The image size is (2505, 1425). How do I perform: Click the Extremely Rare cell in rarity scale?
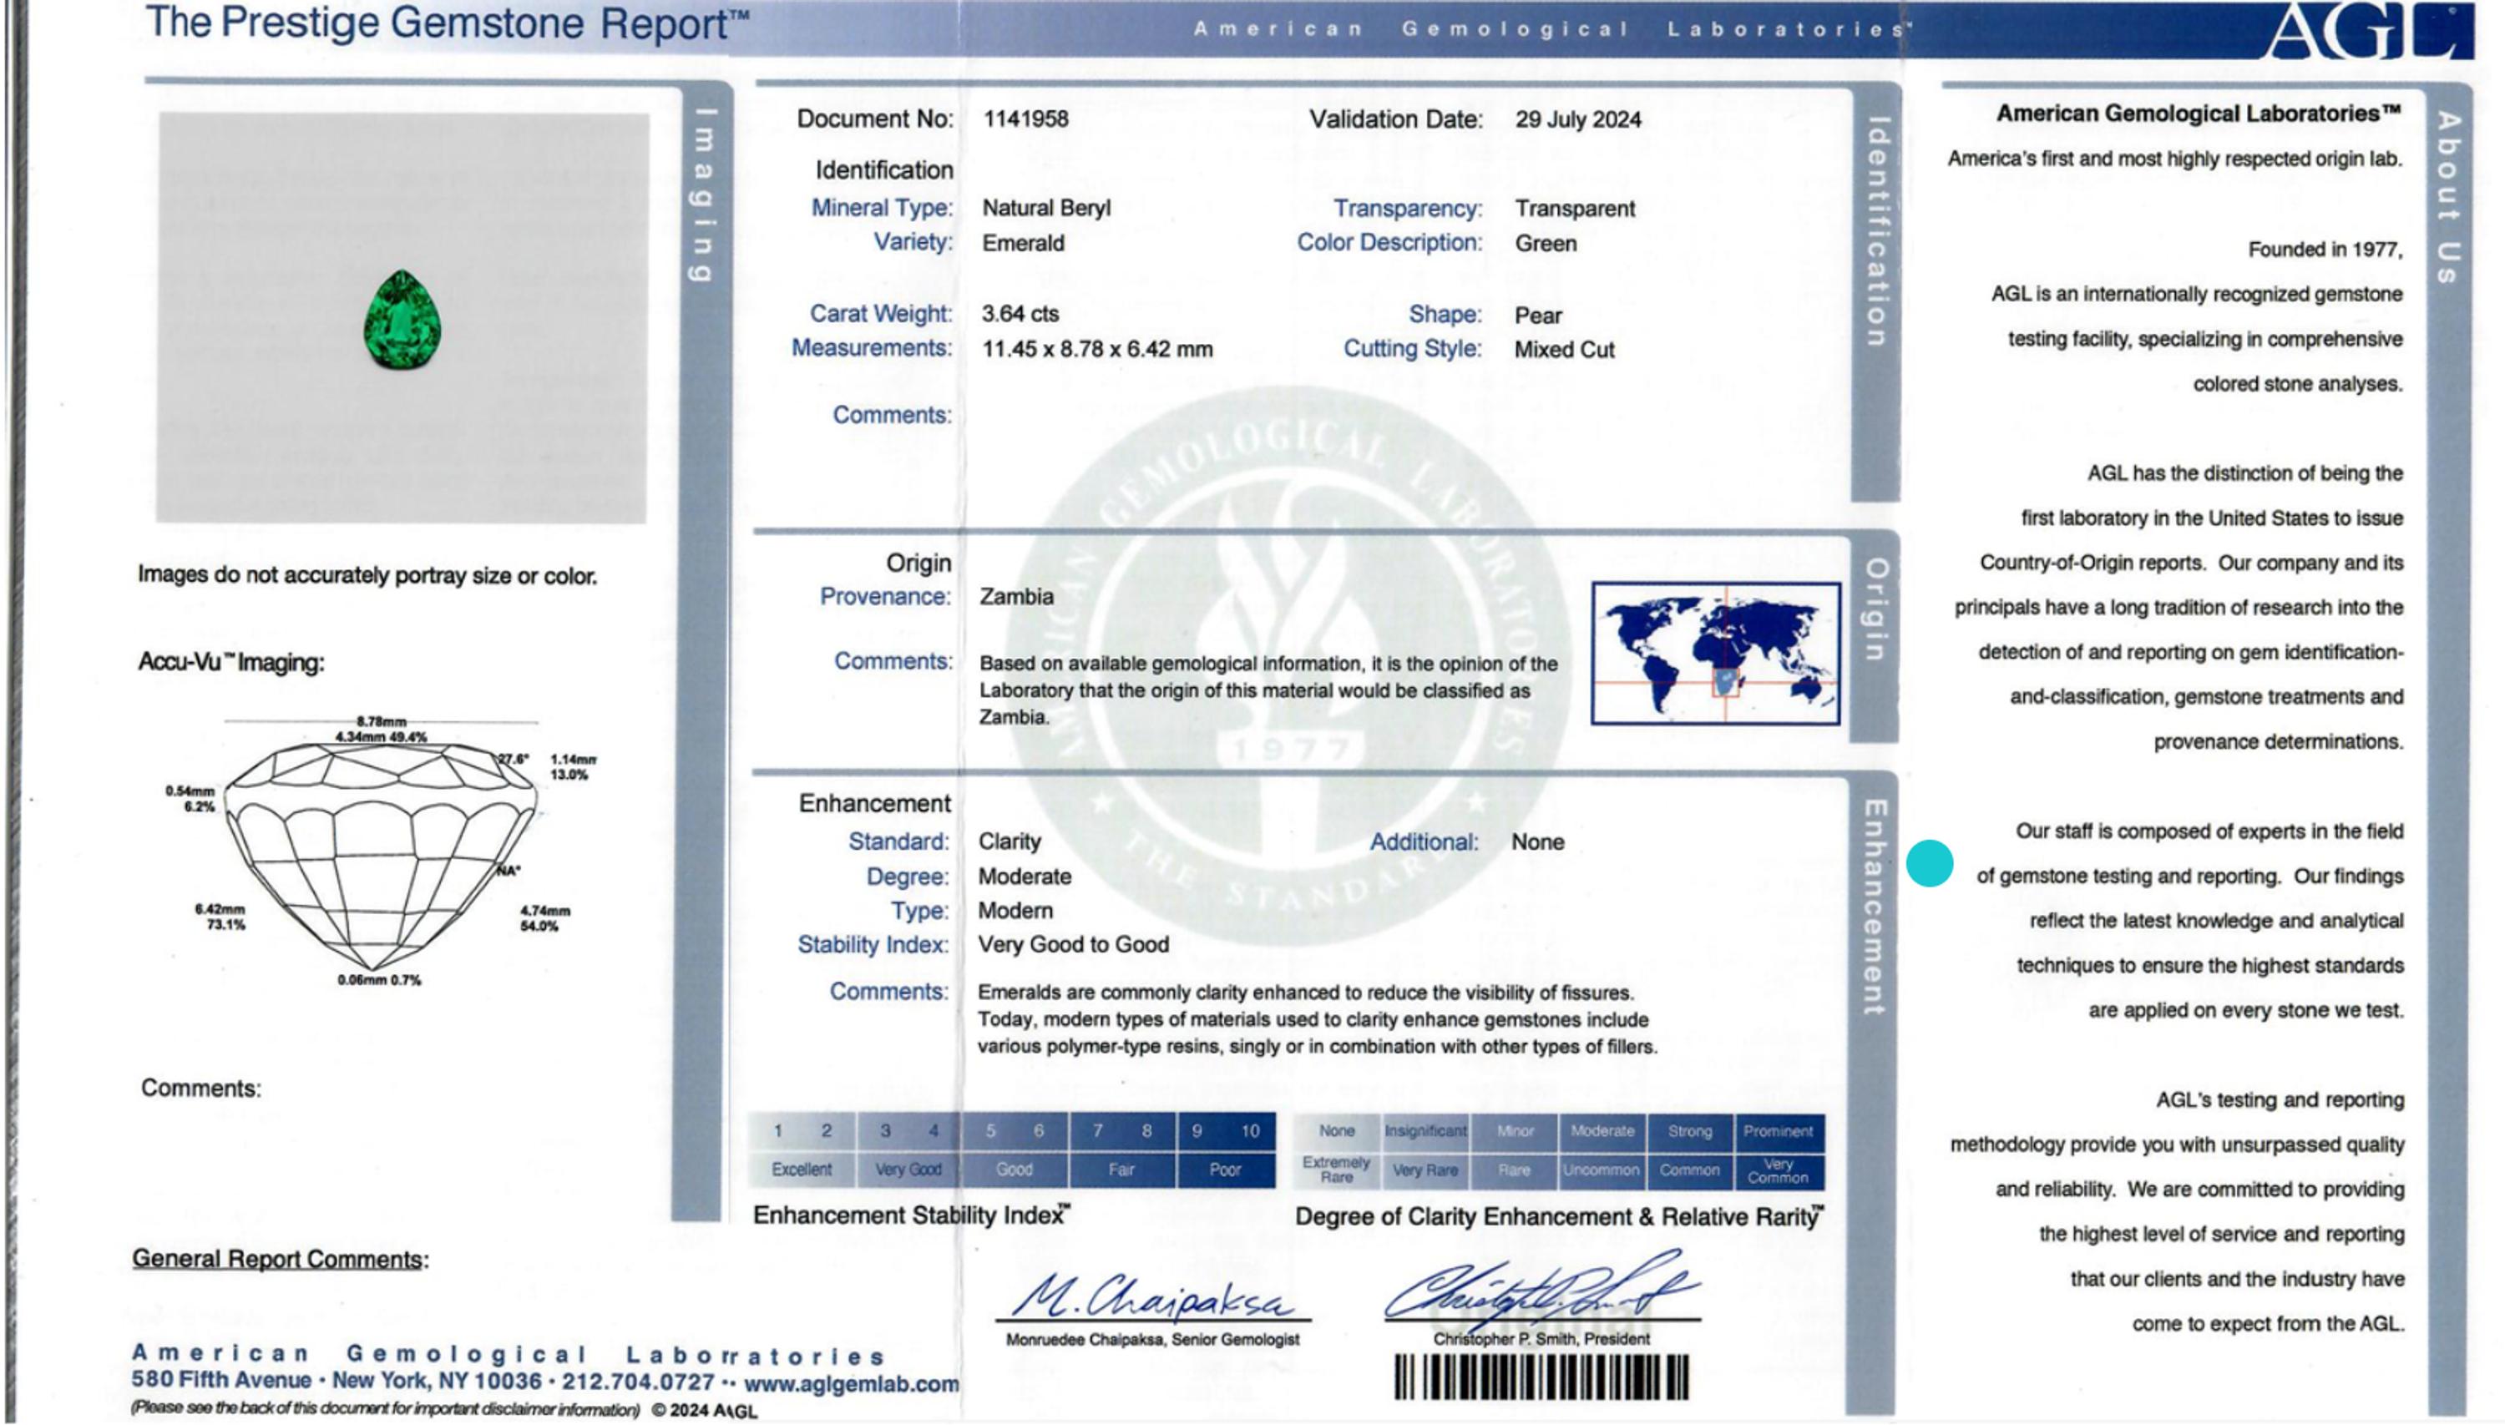click(1336, 1170)
